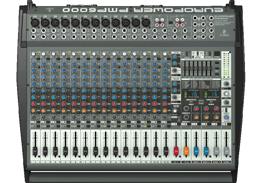Push the XPQ to Main button
This screenshot has height=183, width=262.
click(x=179, y=117)
